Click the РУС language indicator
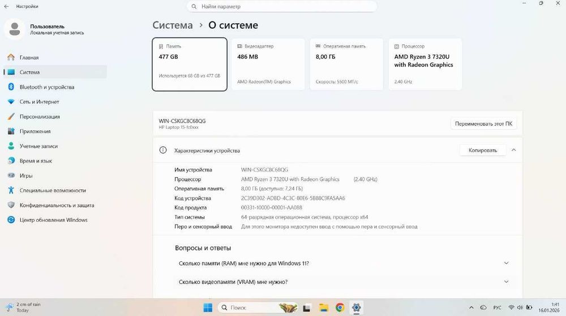Viewport: 566px width, 316px height. point(497,308)
